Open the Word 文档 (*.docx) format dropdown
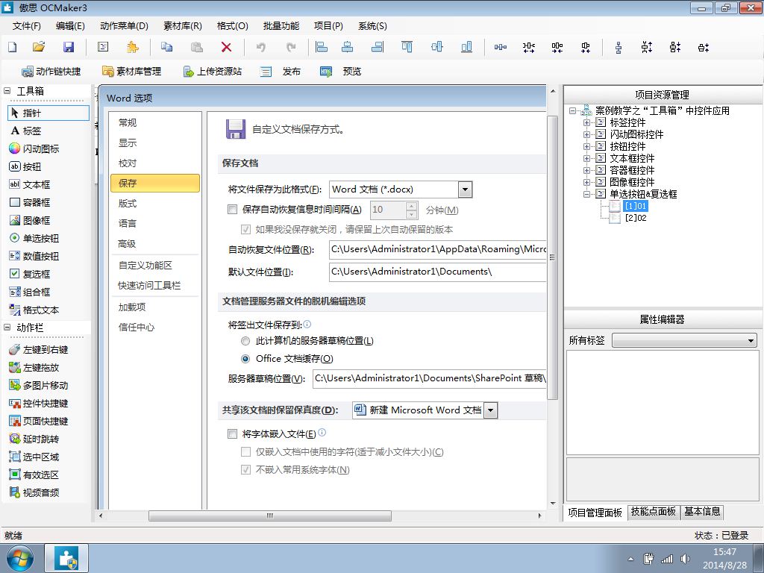The image size is (764, 573). pos(466,190)
